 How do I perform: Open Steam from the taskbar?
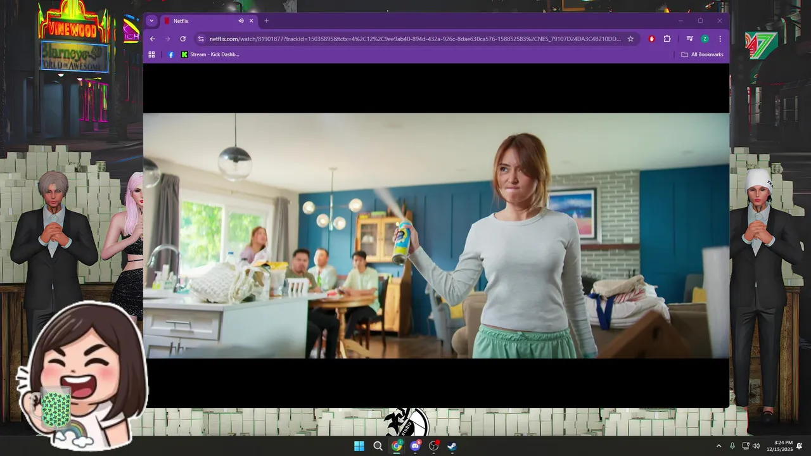tap(452, 446)
